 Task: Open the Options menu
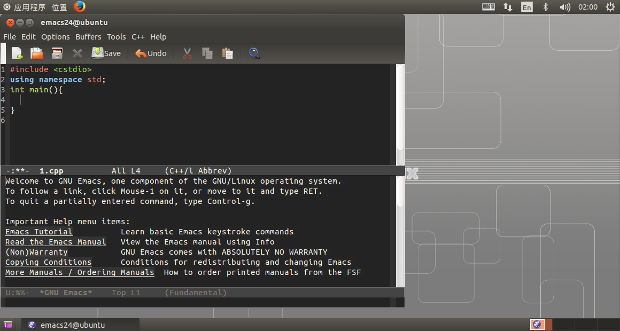pyautogui.click(x=56, y=37)
